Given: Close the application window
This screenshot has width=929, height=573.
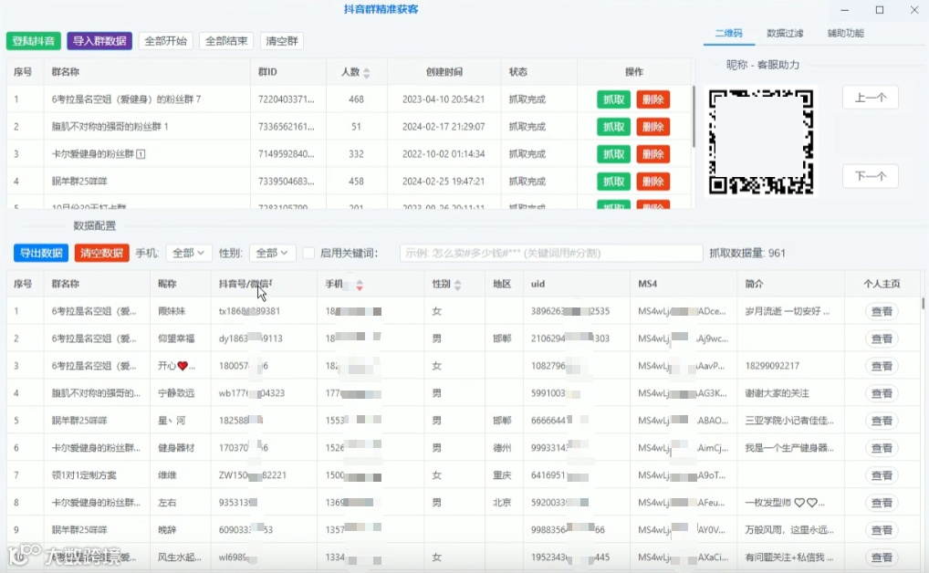Looking at the screenshot, I should tap(914, 10).
